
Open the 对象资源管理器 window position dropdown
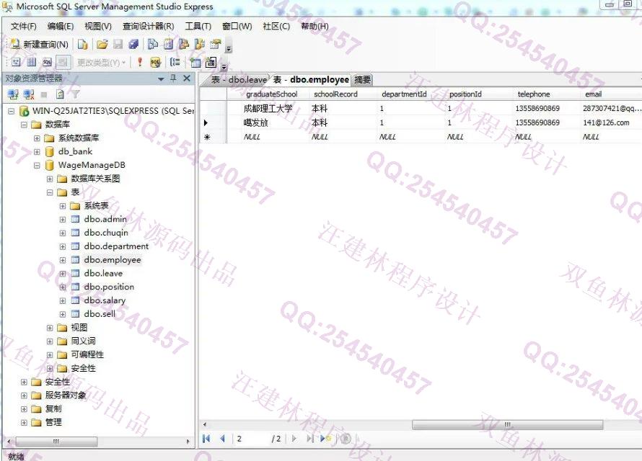[x=161, y=79]
